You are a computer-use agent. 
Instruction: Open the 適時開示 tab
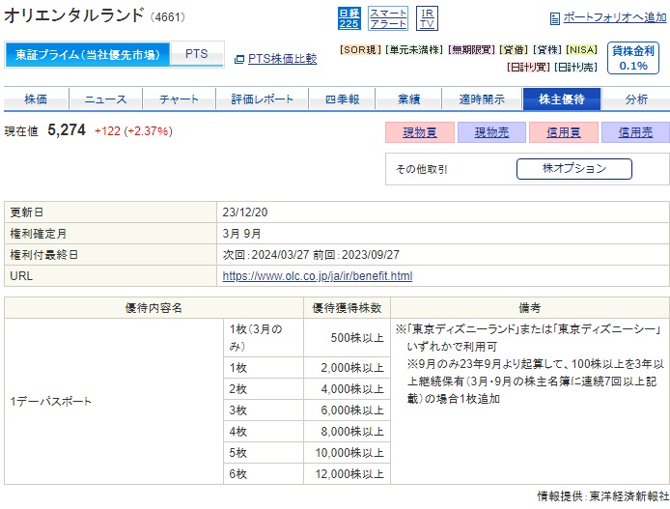click(482, 99)
